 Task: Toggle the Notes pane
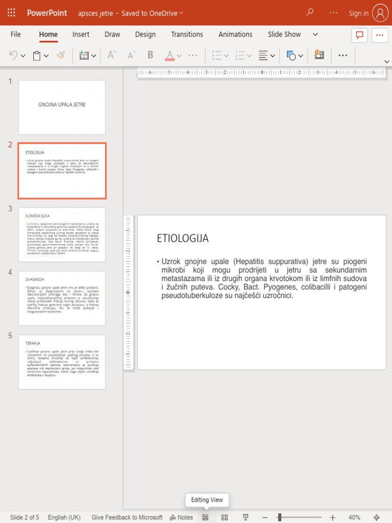181,517
